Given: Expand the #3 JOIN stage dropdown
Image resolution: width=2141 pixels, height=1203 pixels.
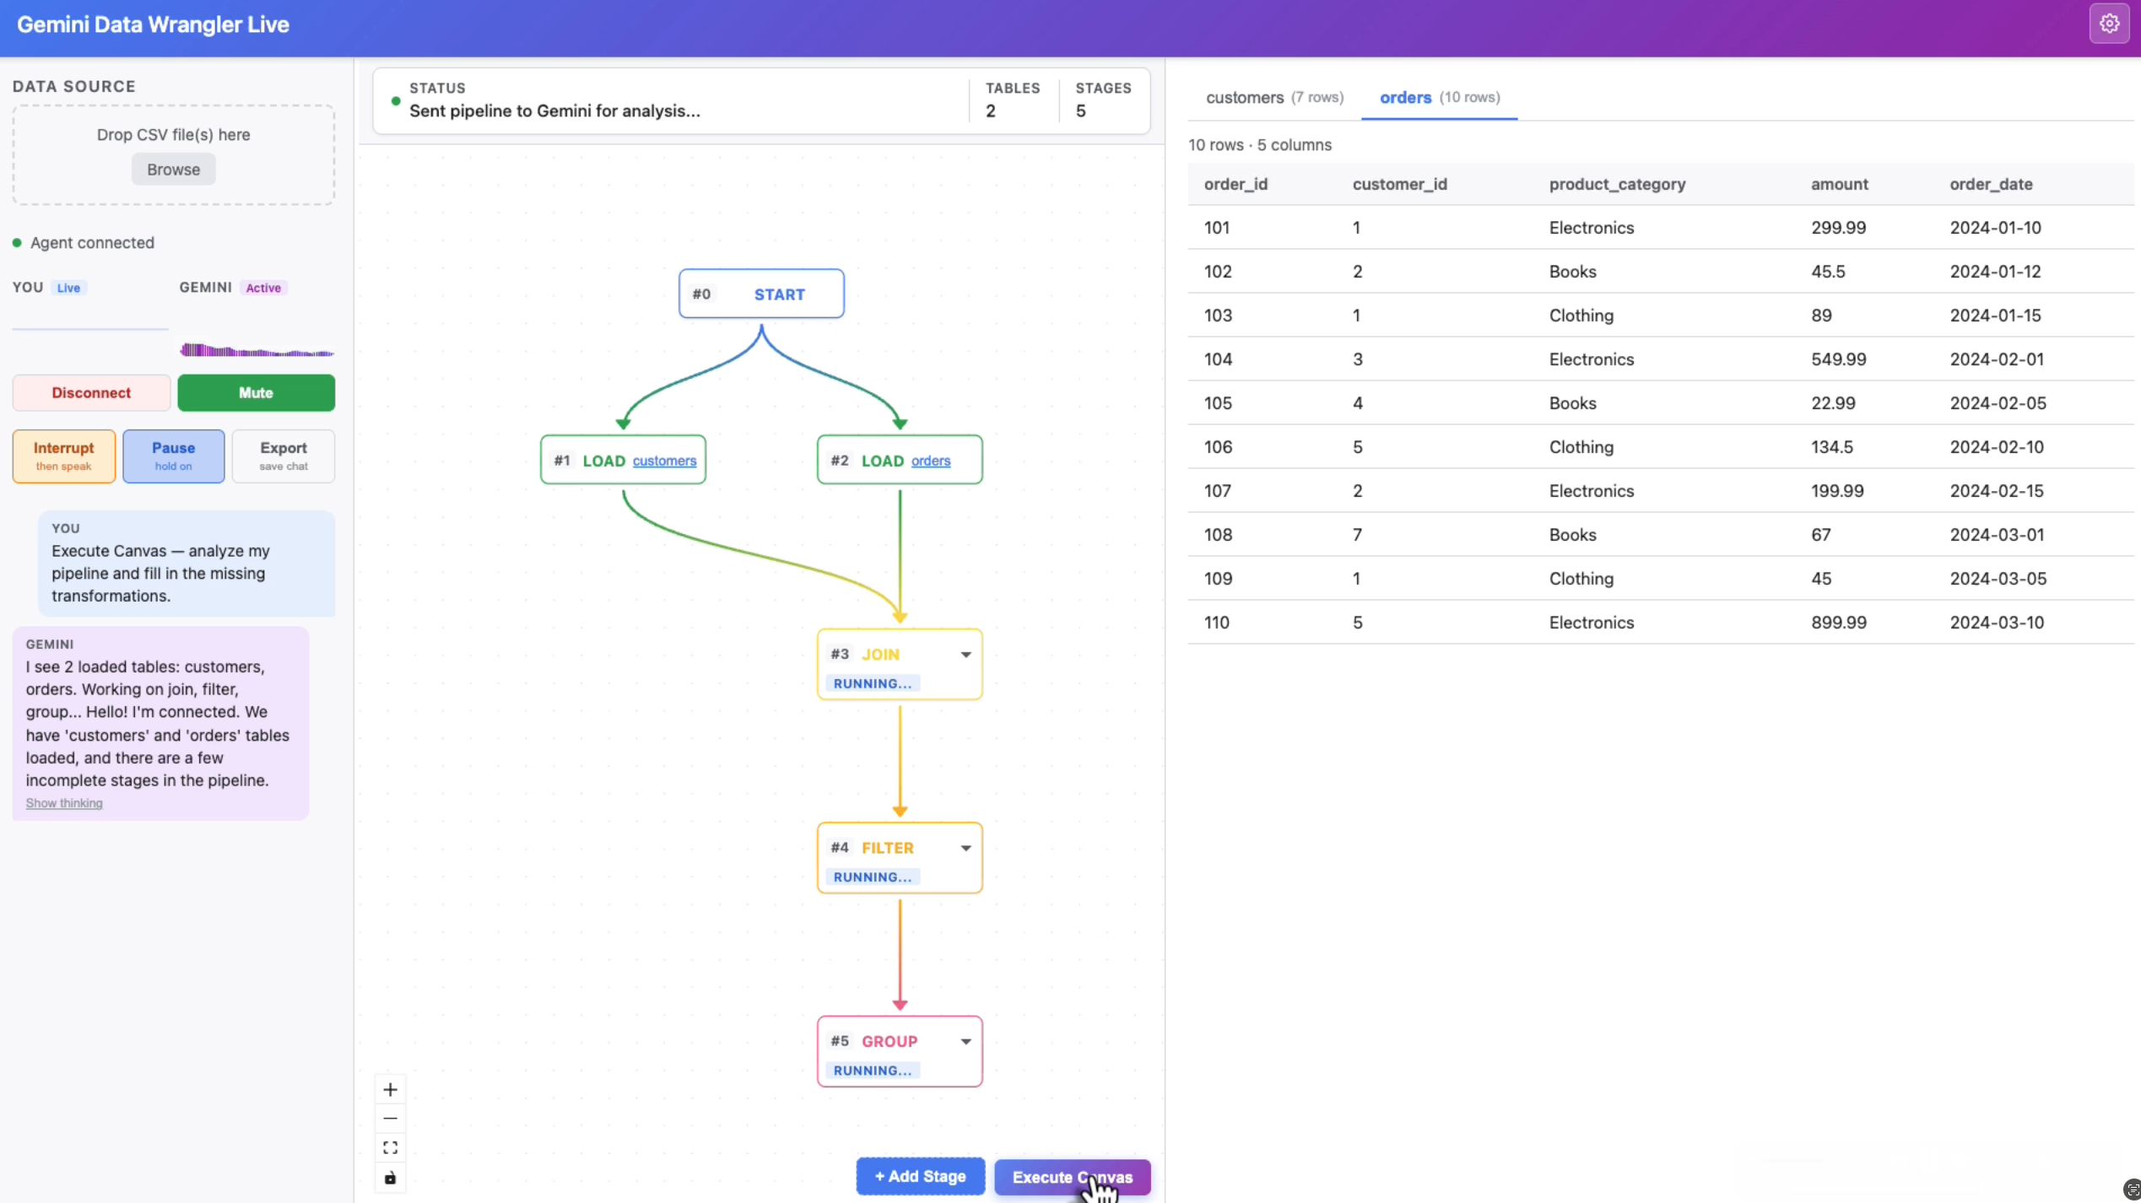Looking at the screenshot, I should (965, 655).
